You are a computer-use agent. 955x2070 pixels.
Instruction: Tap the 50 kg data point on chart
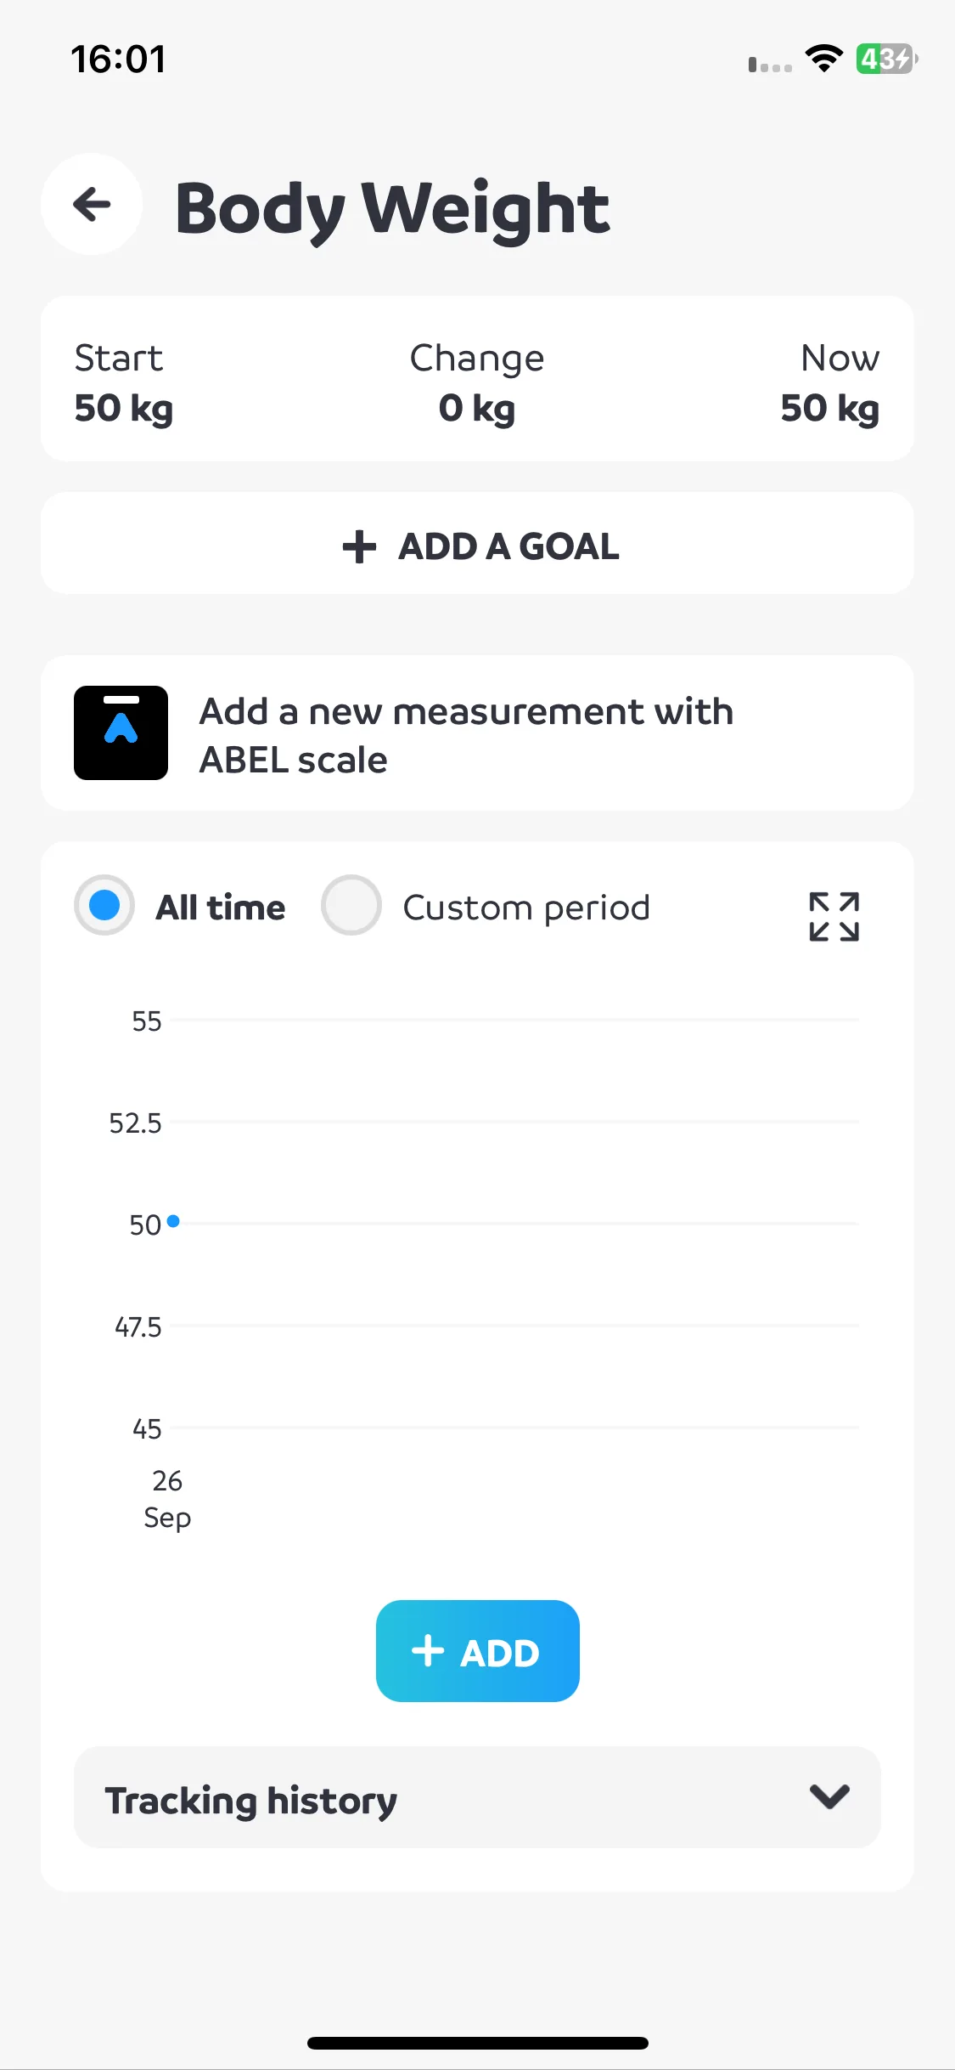173,1221
